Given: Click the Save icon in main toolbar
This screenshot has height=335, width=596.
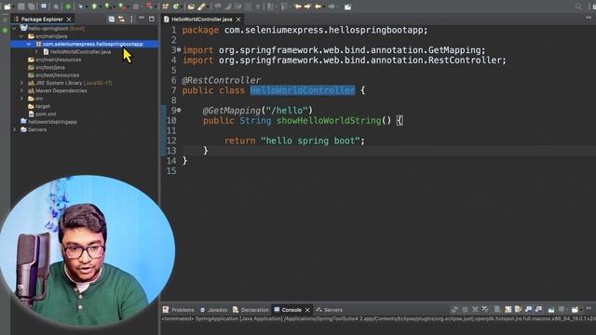Looking at the screenshot, I should click(21, 7).
